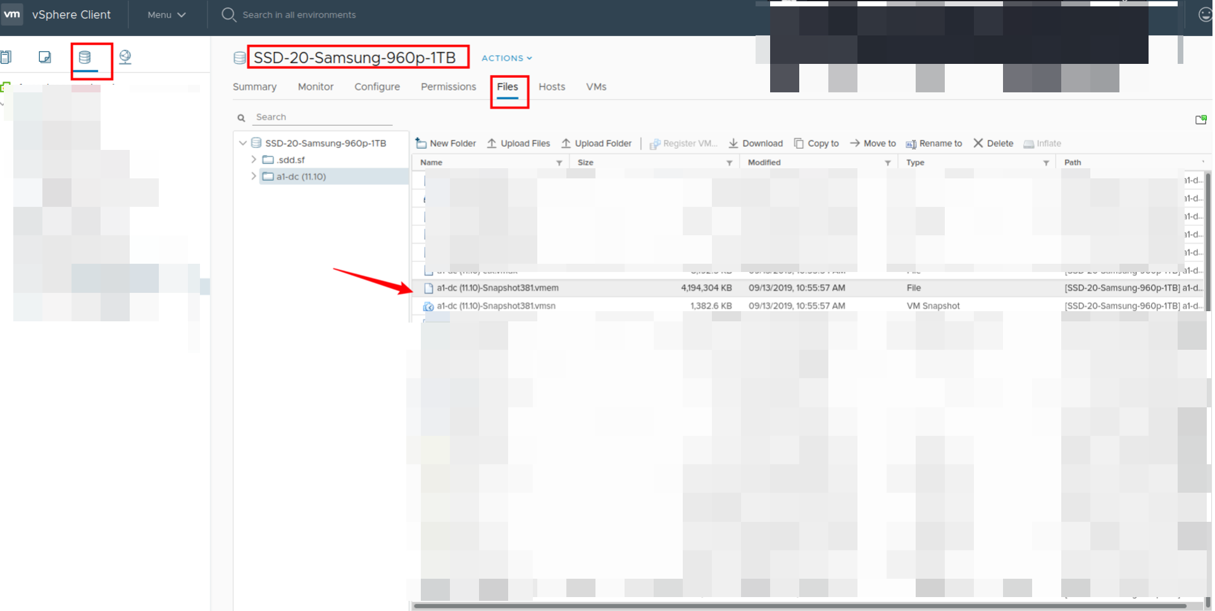Click Upload Files
1215x611 pixels.
[519, 144]
